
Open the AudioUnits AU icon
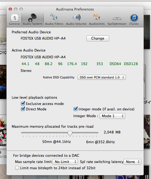click(97, 17)
